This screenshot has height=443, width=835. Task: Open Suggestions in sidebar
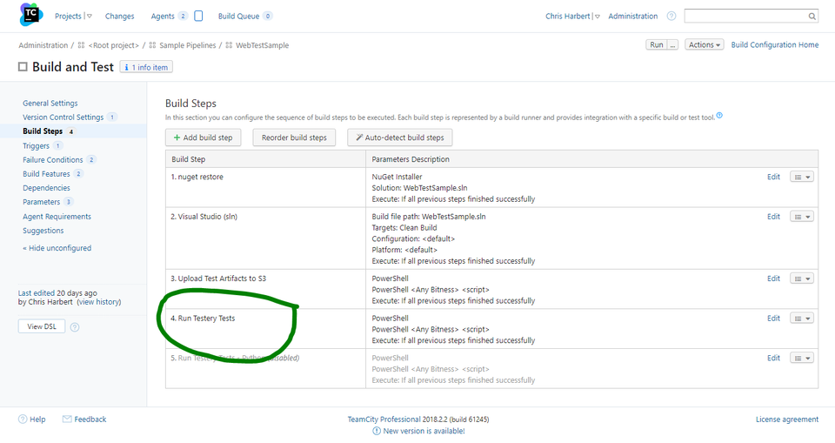coord(43,231)
